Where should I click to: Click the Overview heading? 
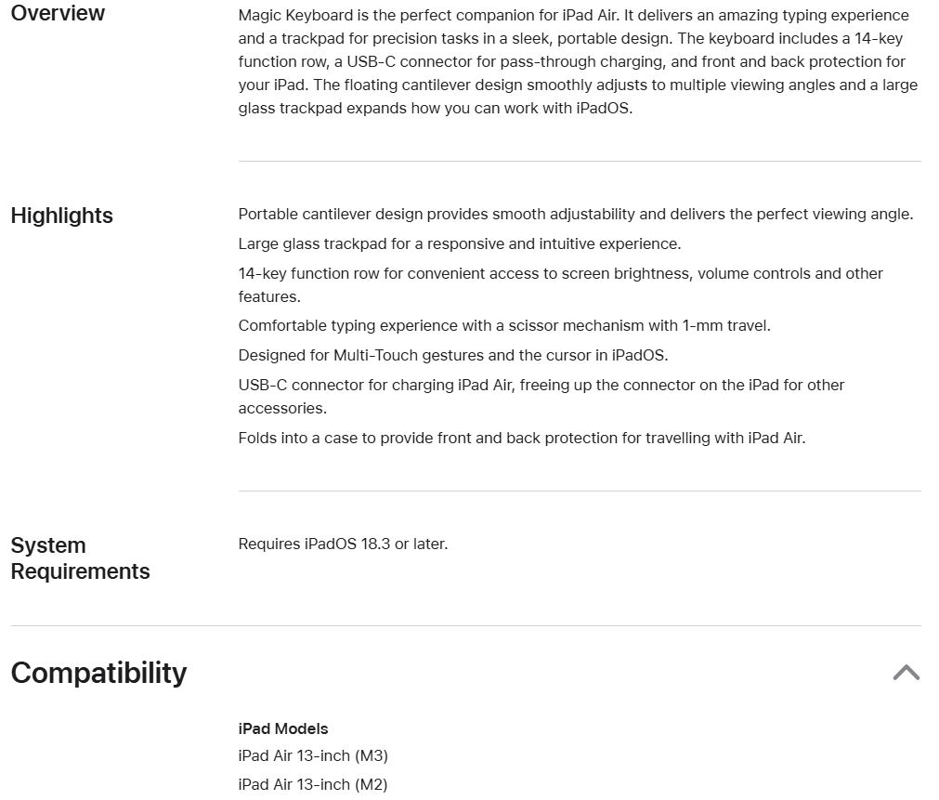click(58, 13)
